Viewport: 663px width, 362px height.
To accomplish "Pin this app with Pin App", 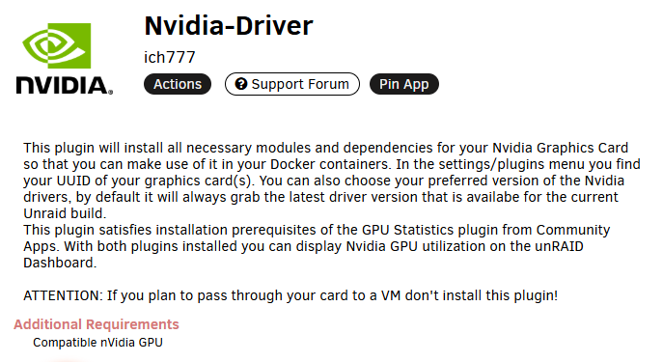I will click(x=403, y=84).
